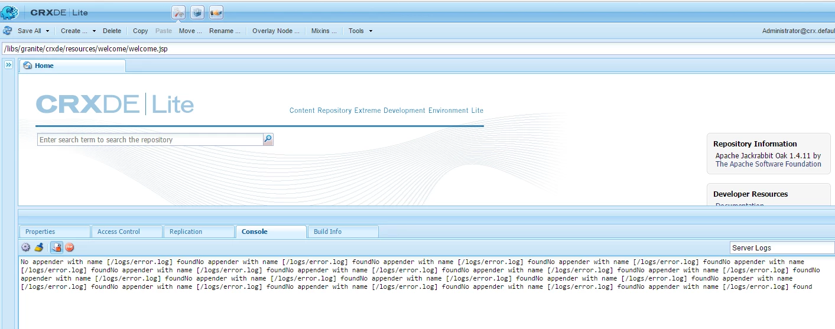Viewport: 835px width, 329px height.
Task: Click Mixins ... in toolbar
Action: coord(324,31)
